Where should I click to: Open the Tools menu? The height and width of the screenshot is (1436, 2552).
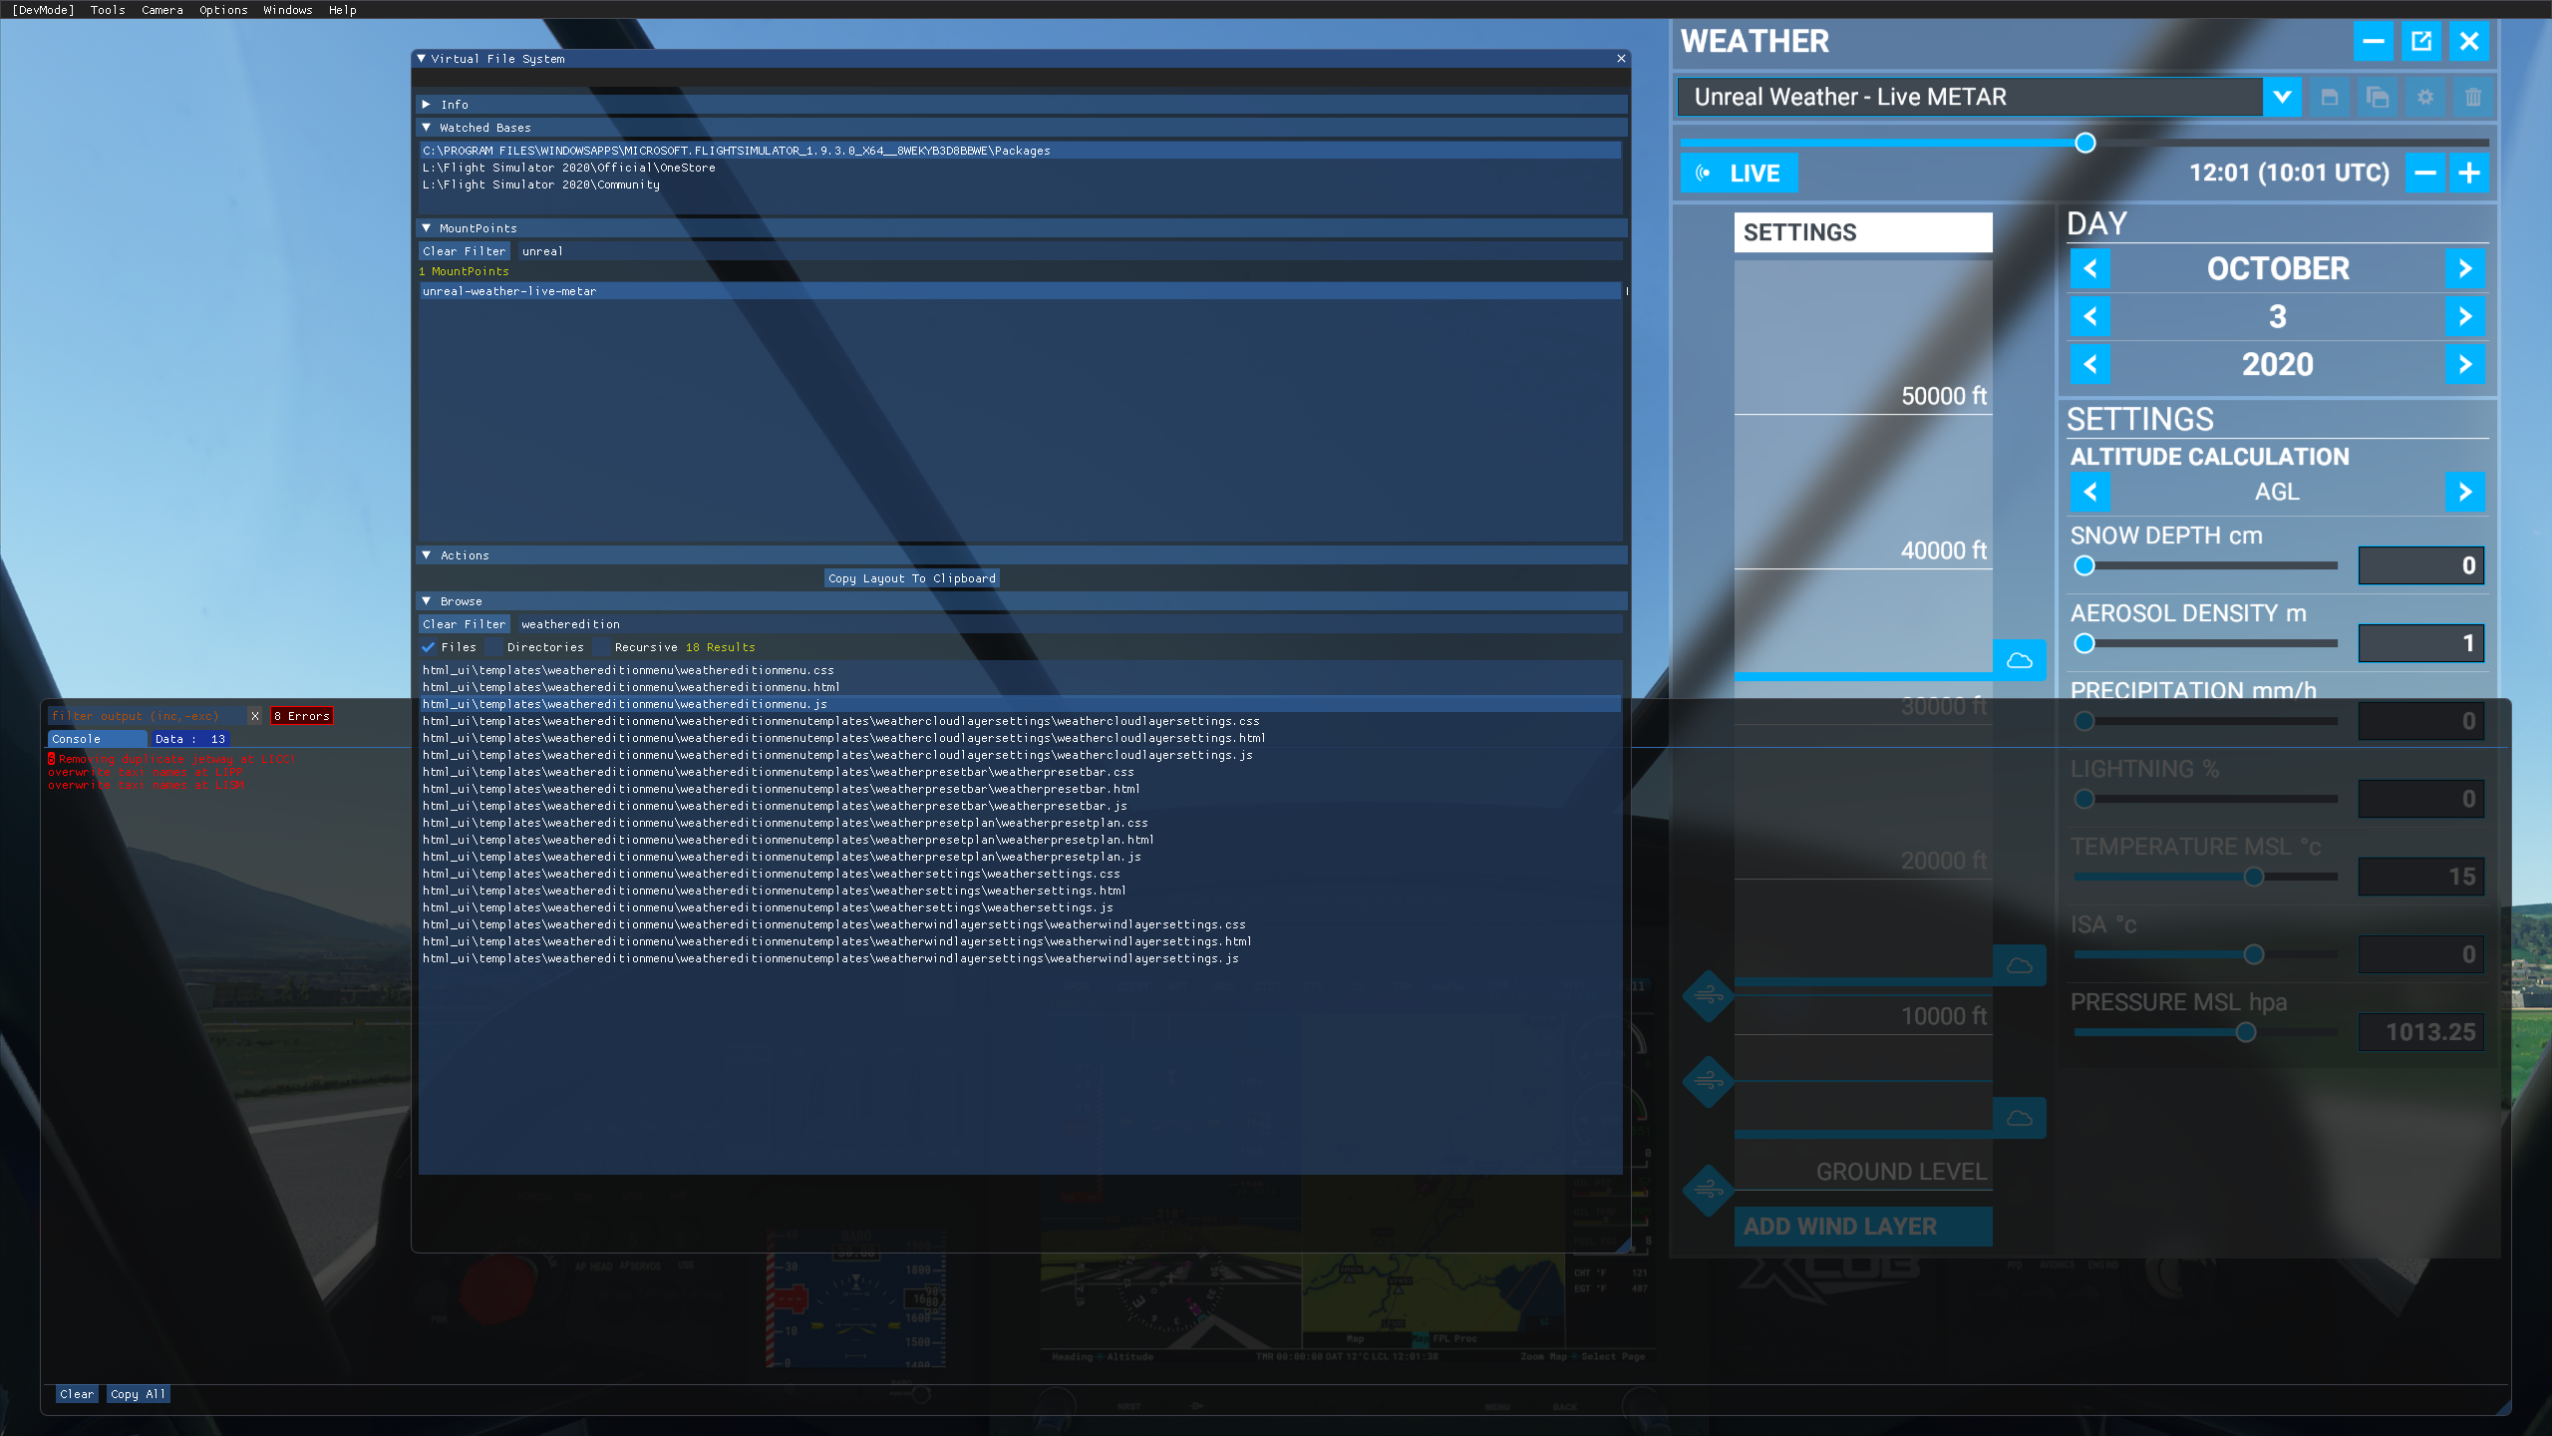click(x=108, y=10)
